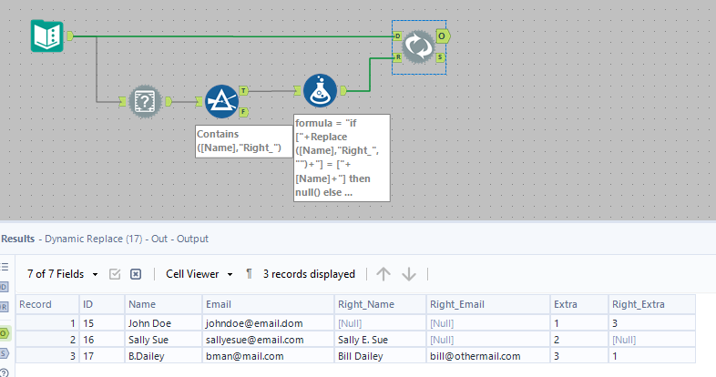Click the Right_Name column header
716x377 pixels.
pos(380,304)
